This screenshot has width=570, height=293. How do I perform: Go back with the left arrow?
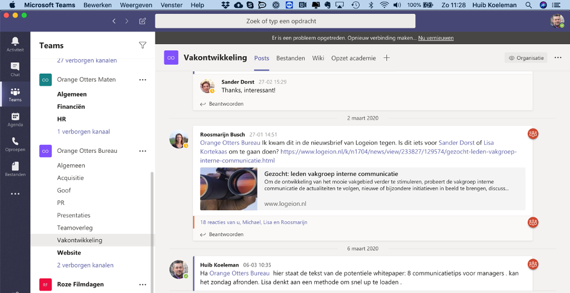coord(114,21)
